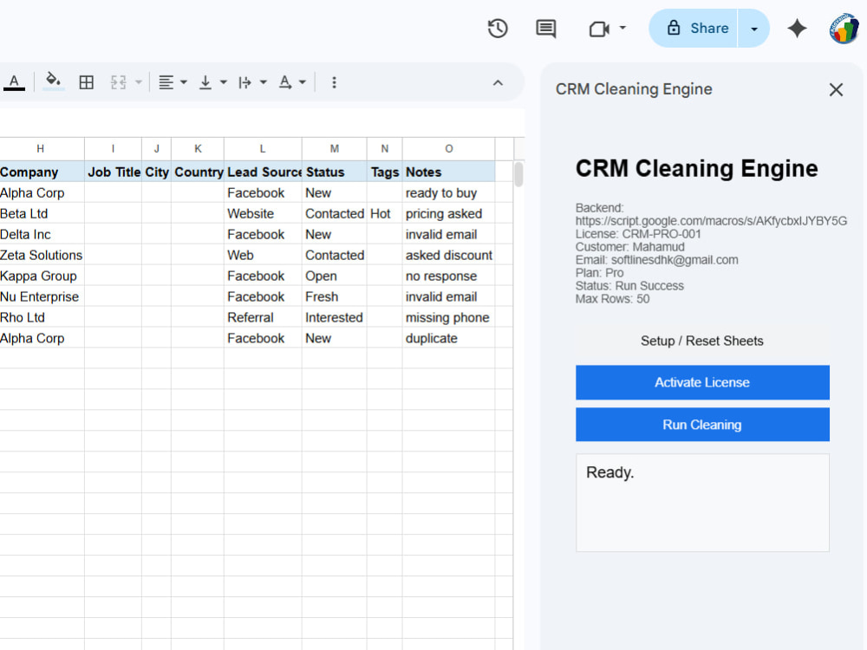Screen dimensions: 867x650
Task: Close the CRM Cleaning Engine sidebar
Action: point(836,89)
